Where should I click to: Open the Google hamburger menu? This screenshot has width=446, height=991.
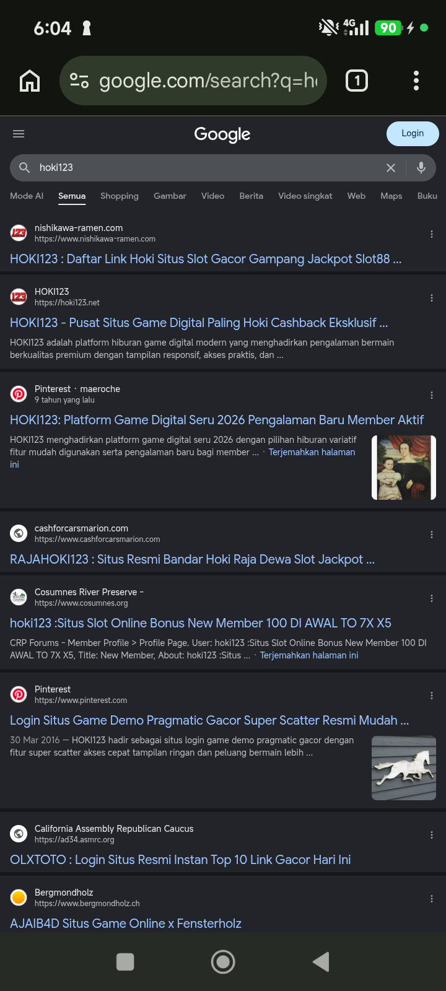point(19,134)
